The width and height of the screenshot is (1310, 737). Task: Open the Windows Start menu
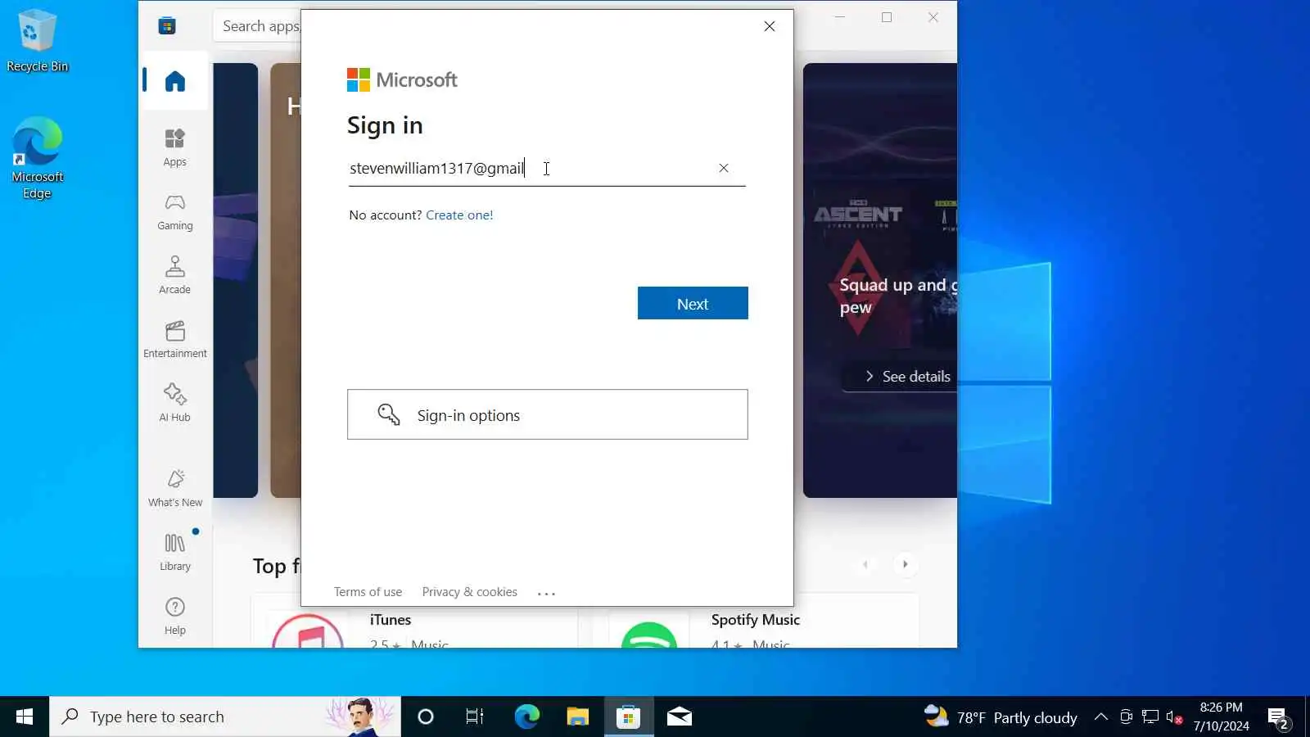point(25,717)
